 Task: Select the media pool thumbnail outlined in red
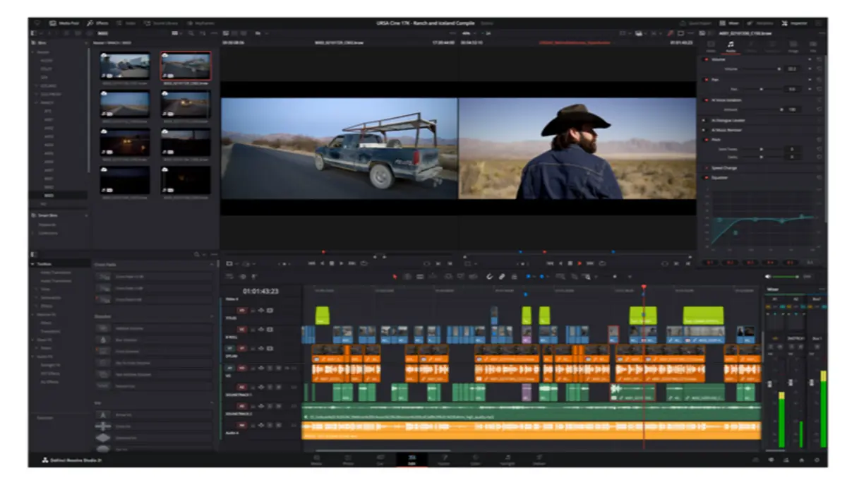185,66
